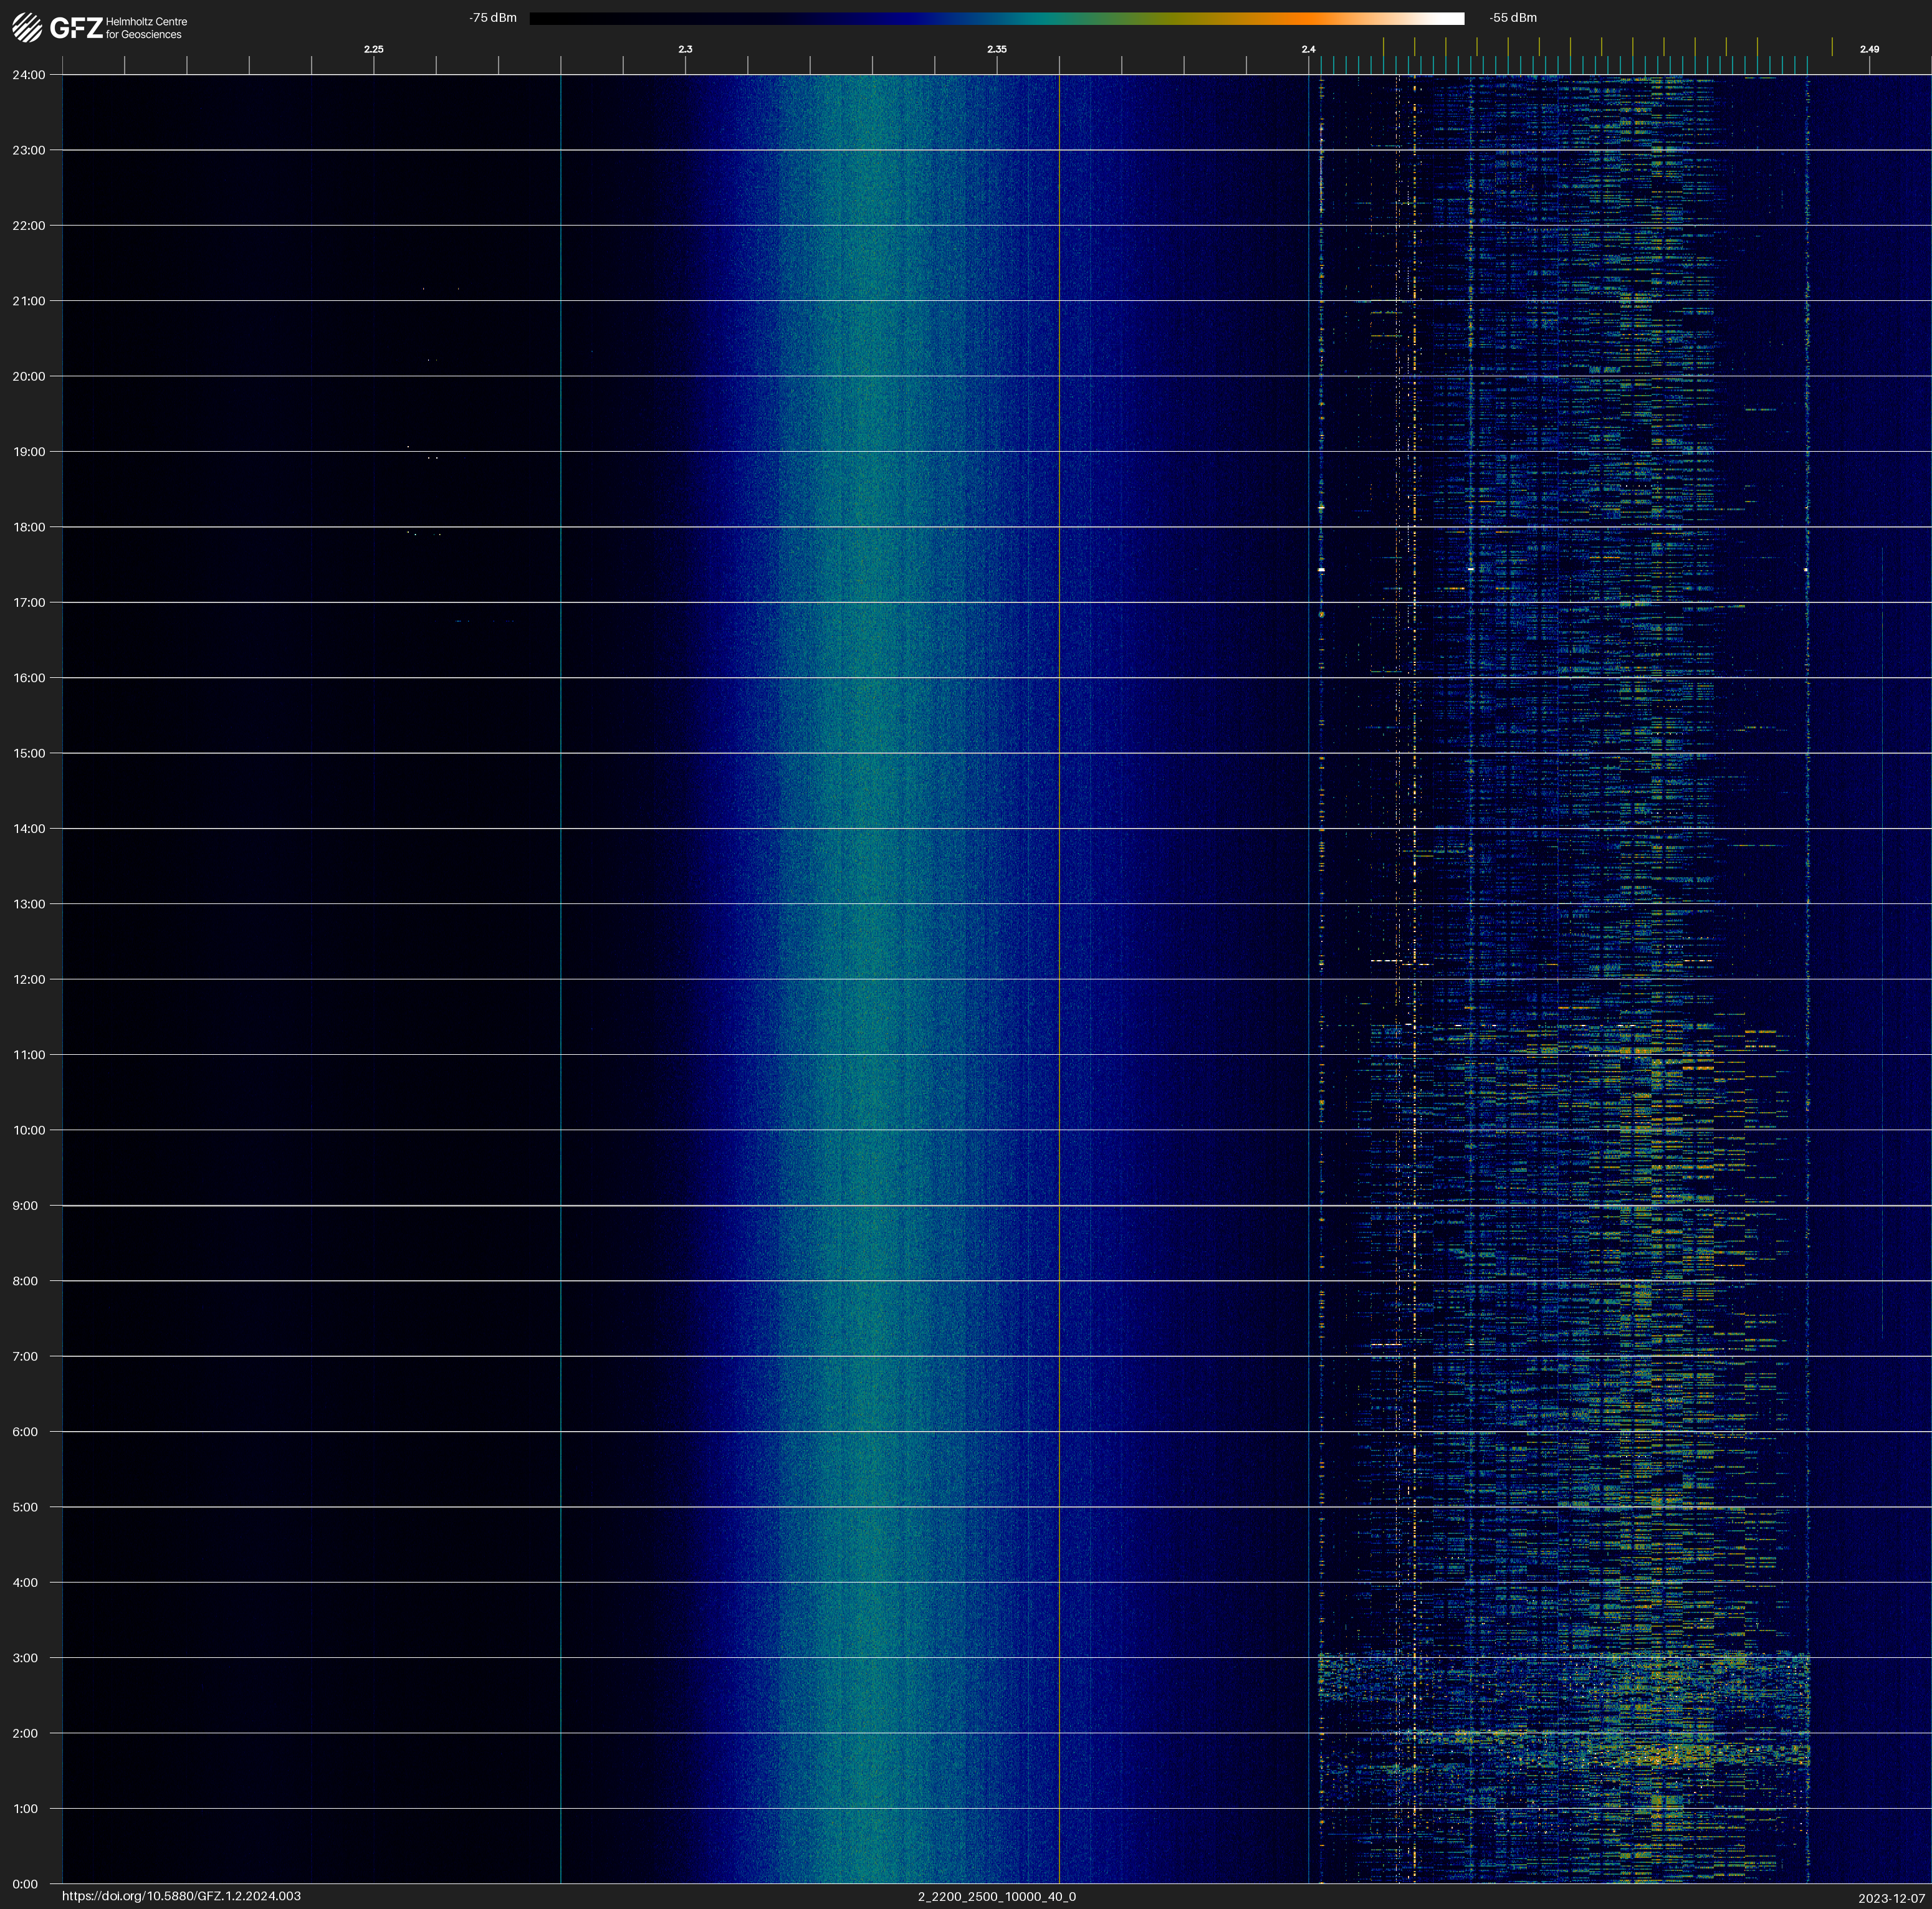1932x1909 pixels.
Task: Click the 2.25 frequency axis label
Action: [374, 49]
